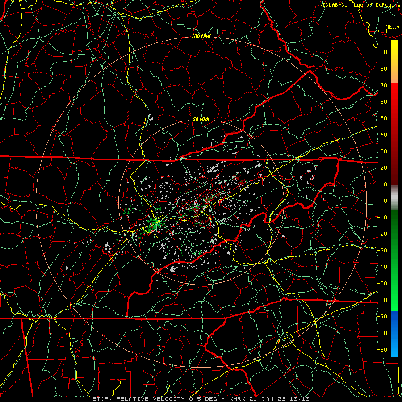This screenshot has width=402, height=402.
Task: Click the -70 scale label
Action: pos(382,317)
